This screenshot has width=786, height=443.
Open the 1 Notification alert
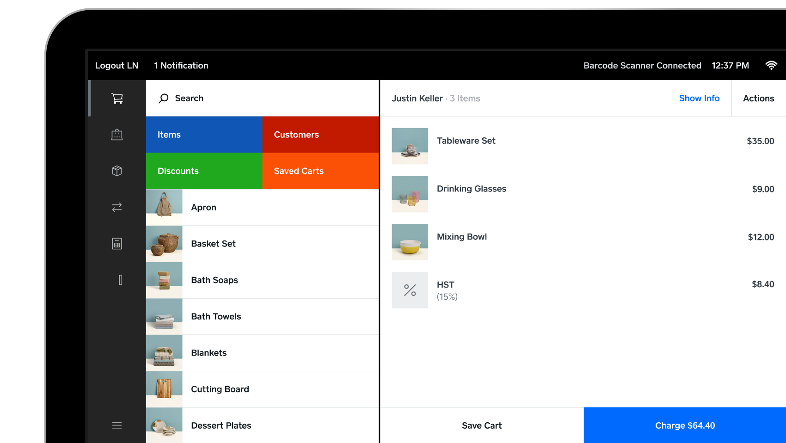click(181, 65)
